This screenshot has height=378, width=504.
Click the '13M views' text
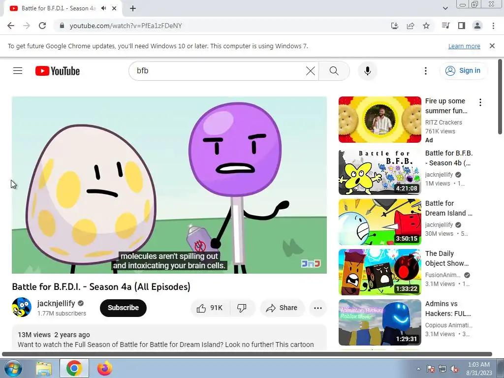34,335
